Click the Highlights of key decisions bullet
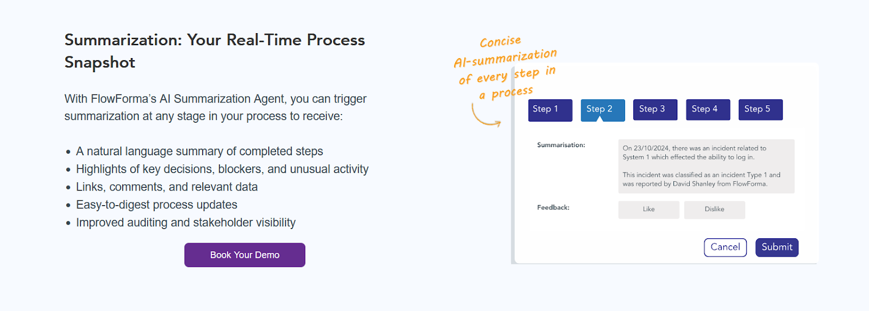This screenshot has height=311, width=869. (222, 169)
